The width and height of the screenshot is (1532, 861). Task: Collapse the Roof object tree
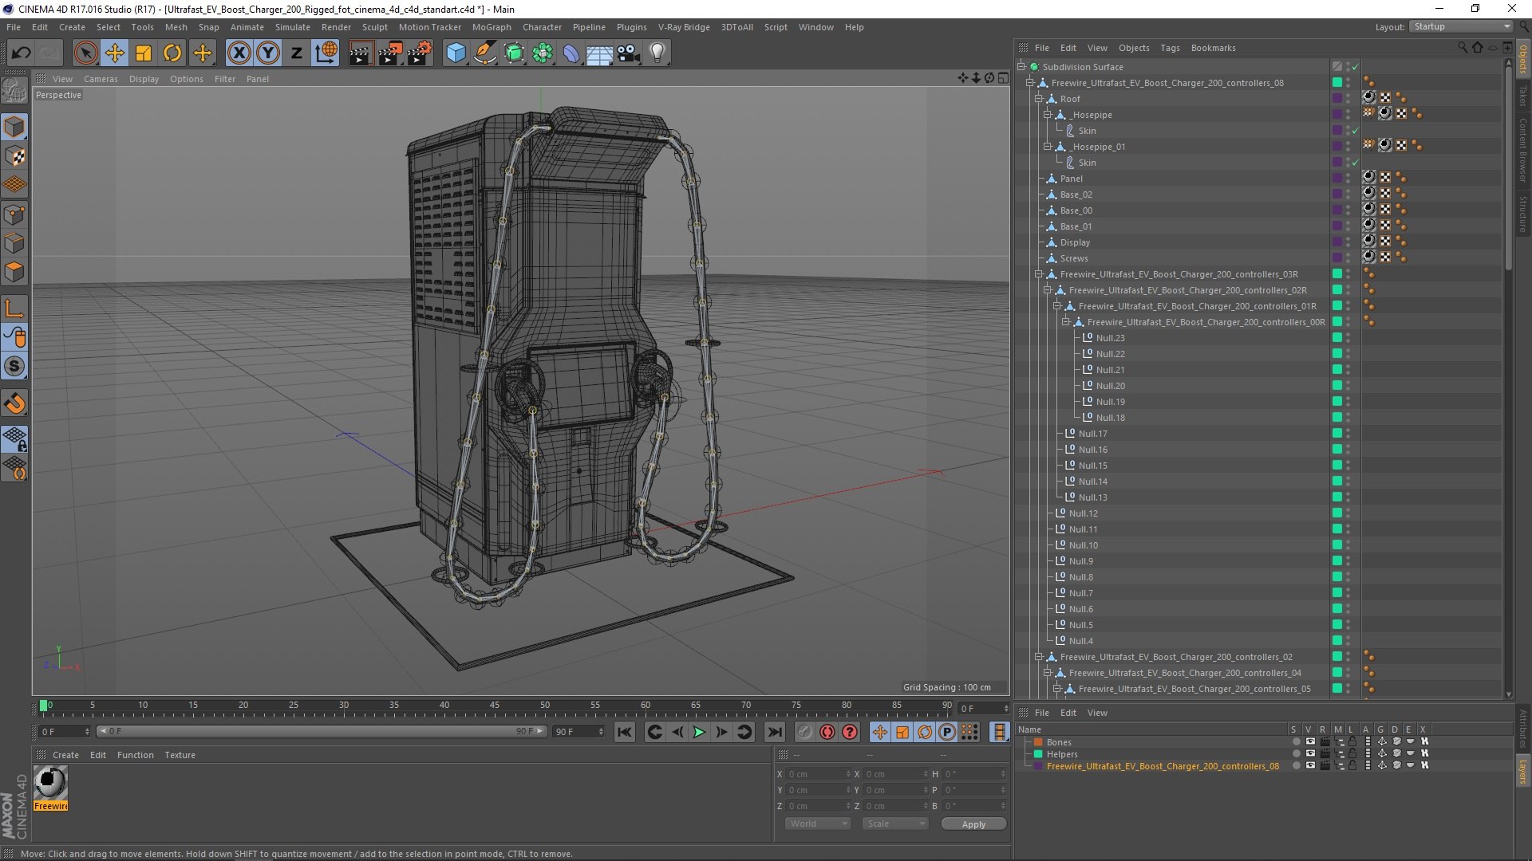click(x=1039, y=99)
